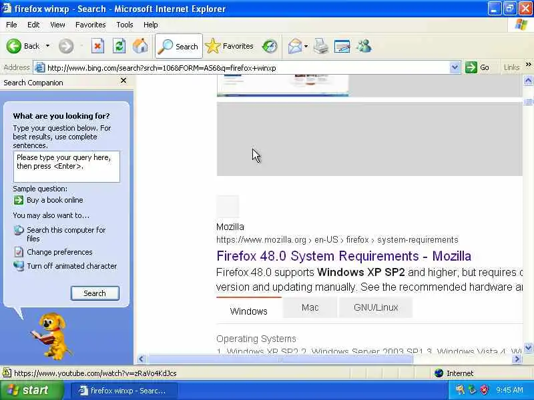The width and height of the screenshot is (534, 400).
Task: Click the Search Companion query text box
Action: tap(67, 167)
